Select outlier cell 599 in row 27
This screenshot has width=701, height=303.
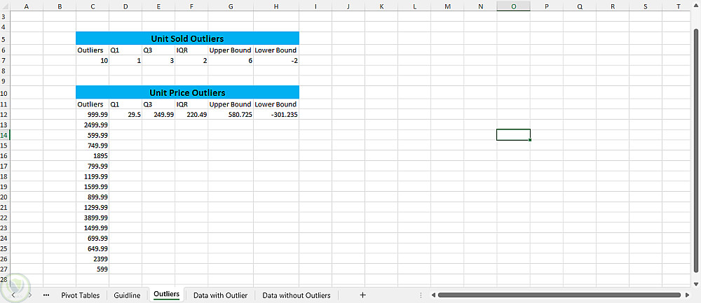coord(93,269)
